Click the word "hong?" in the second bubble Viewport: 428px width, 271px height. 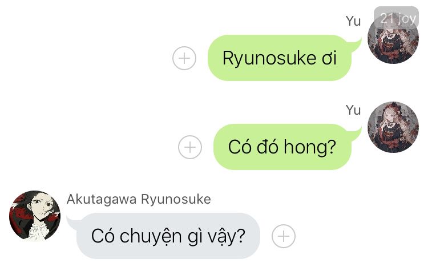pos(310,147)
